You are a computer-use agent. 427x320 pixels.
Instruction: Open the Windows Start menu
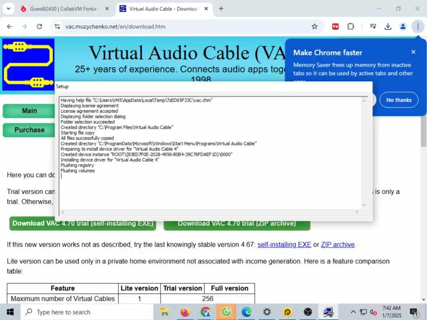coord(10,312)
